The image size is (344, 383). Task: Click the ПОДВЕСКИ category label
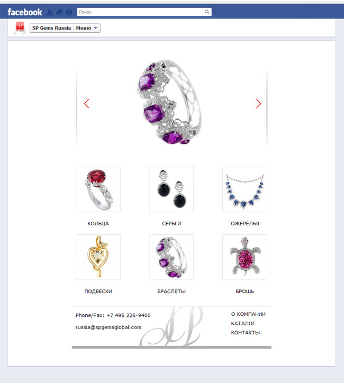(98, 291)
